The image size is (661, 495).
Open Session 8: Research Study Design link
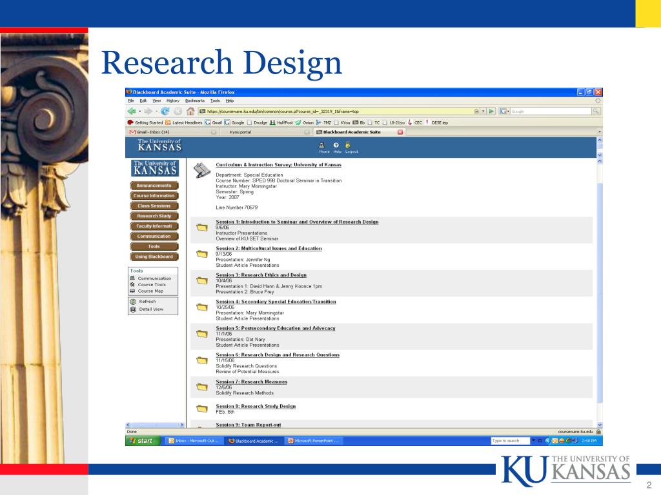tap(256, 406)
